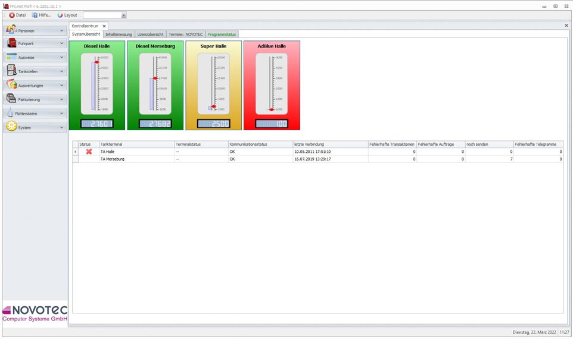573x339 pixels.
Task: Expand the Fuhrpark section chevron
Action: (61, 43)
